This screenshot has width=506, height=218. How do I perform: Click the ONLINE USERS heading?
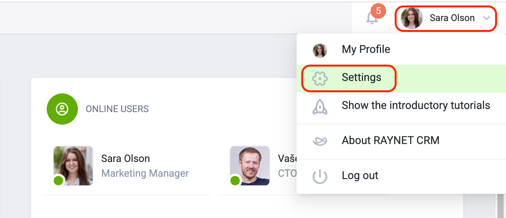point(117,109)
